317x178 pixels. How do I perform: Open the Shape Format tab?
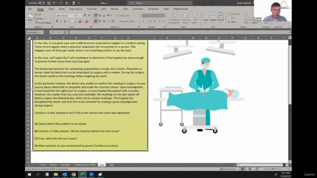click(180, 9)
